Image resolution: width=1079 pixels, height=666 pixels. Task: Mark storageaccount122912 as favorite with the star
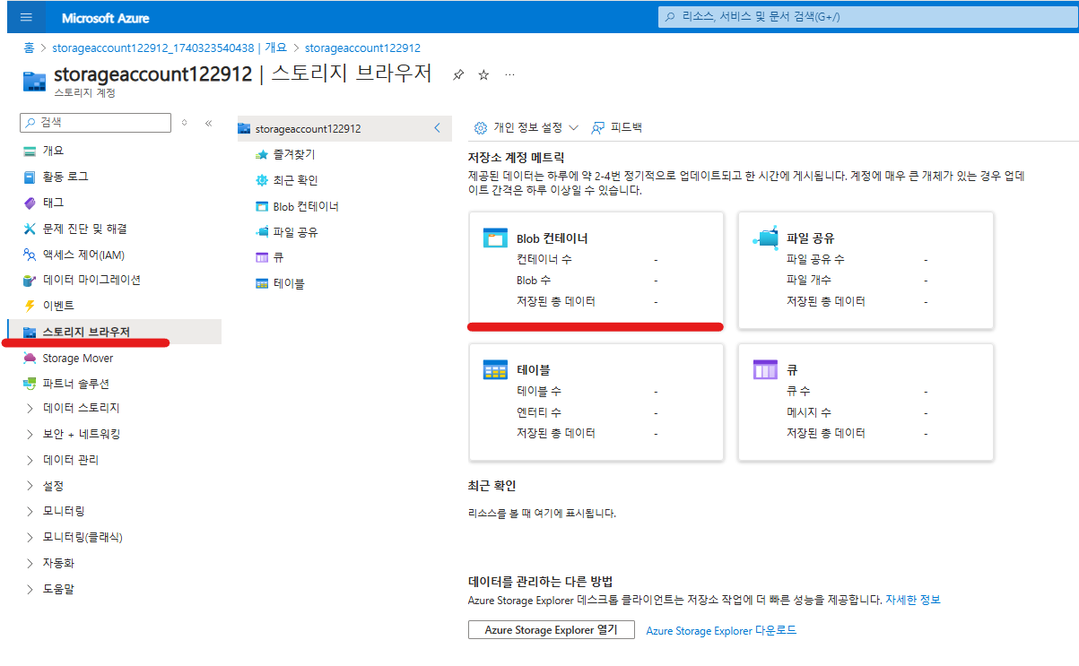[x=483, y=75]
